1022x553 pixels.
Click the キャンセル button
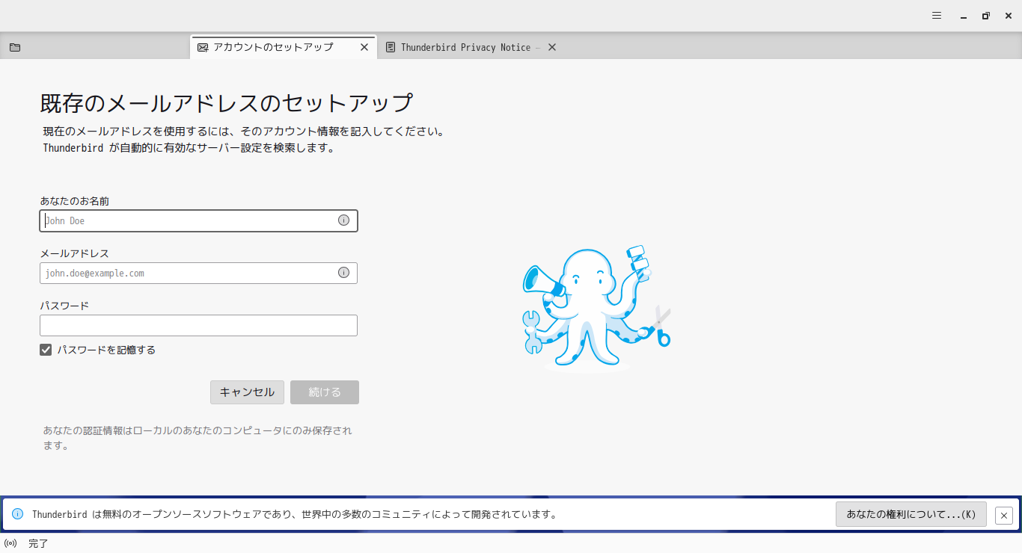[x=247, y=392]
